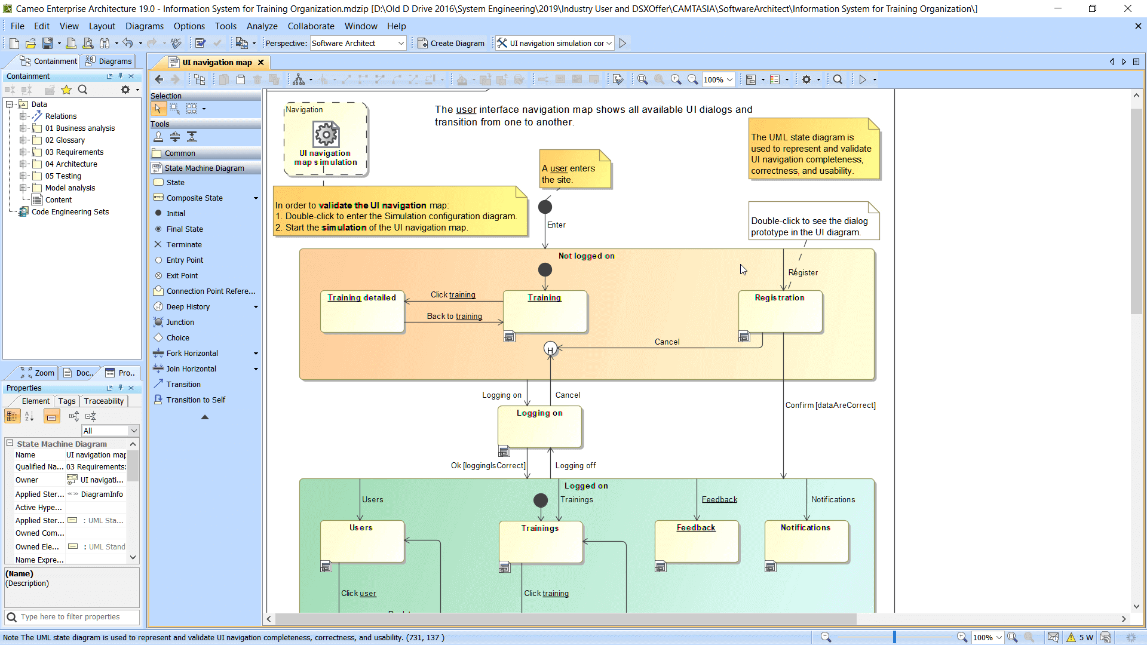Pick the Choice diamond tool
Screen dimensions: 1147x645
pos(177,337)
